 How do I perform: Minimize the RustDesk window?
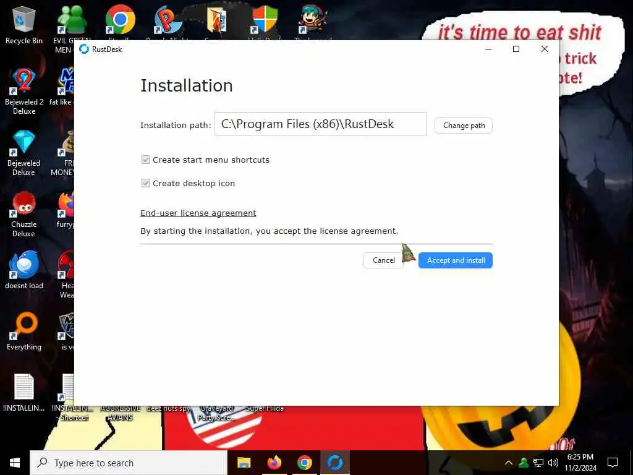point(488,49)
